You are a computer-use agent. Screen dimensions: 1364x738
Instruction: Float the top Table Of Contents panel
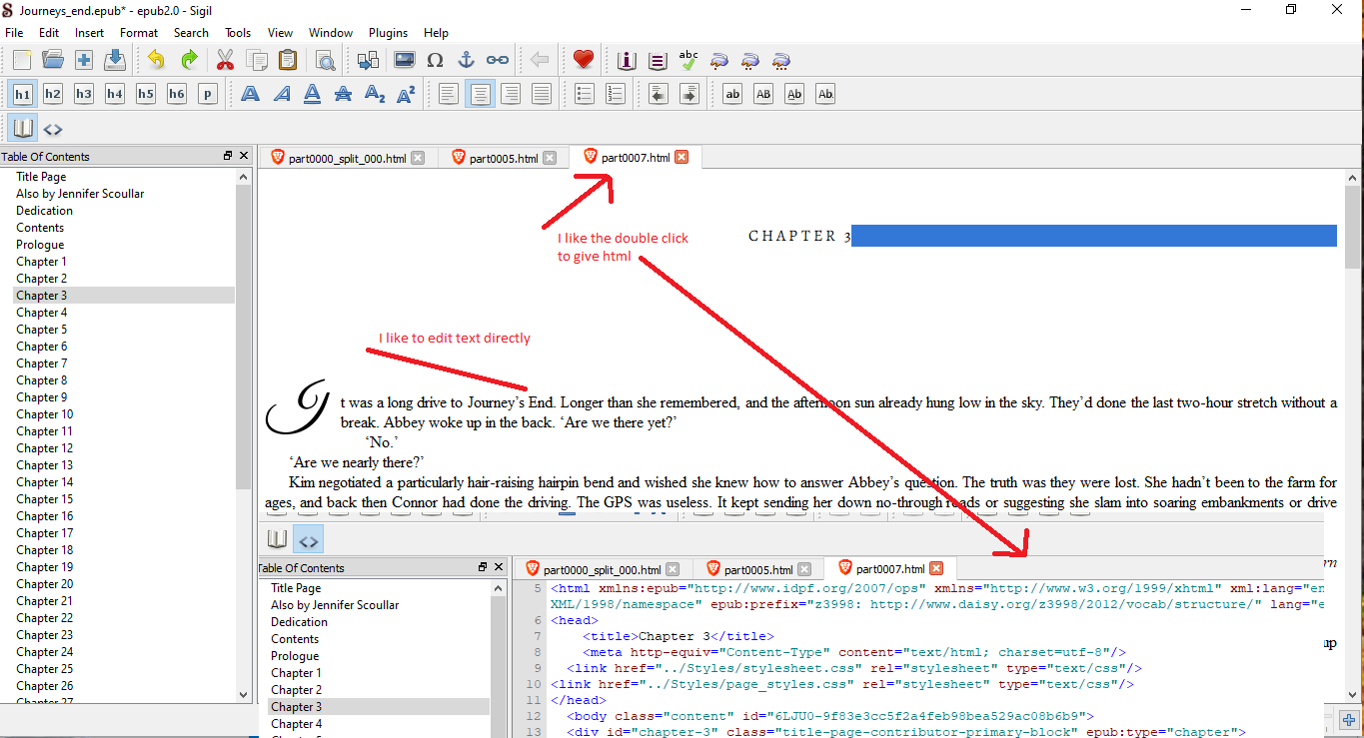tap(228, 156)
